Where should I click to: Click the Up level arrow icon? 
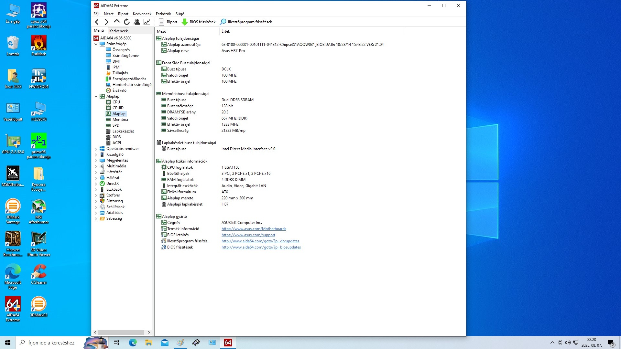tap(116, 22)
